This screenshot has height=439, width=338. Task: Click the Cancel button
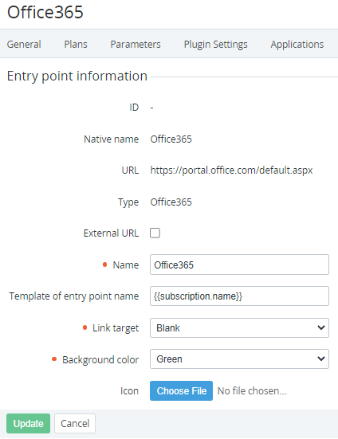point(75,423)
